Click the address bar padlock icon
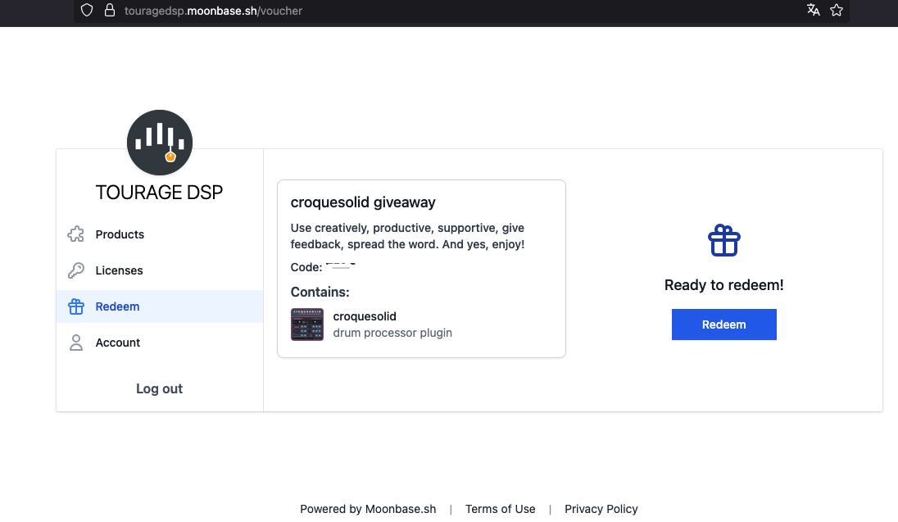Image resolution: width=898 pixels, height=522 pixels. coord(109,11)
